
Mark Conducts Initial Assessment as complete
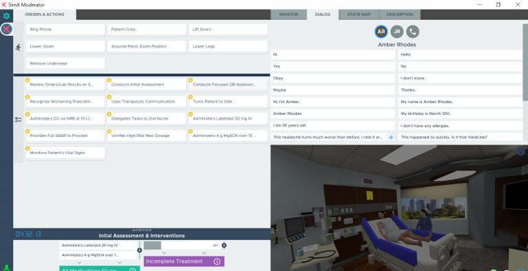pyautogui.click(x=109, y=80)
